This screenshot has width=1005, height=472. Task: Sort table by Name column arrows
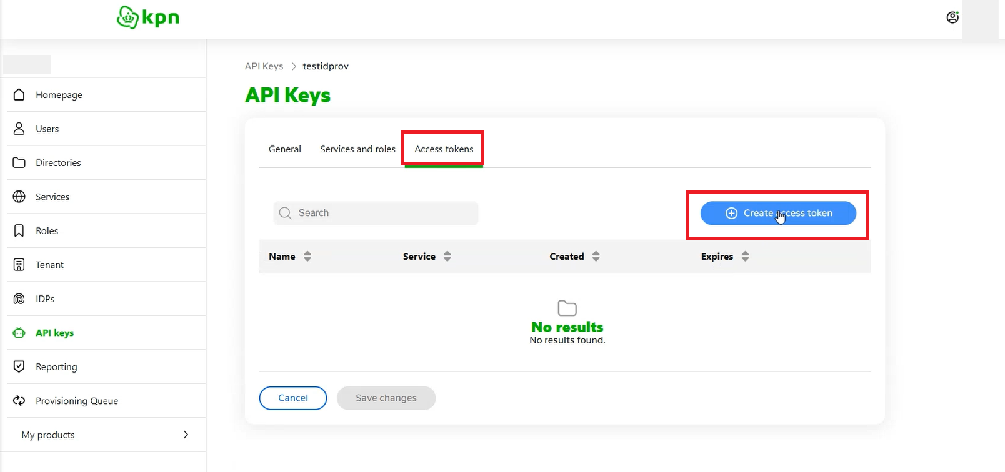307,256
